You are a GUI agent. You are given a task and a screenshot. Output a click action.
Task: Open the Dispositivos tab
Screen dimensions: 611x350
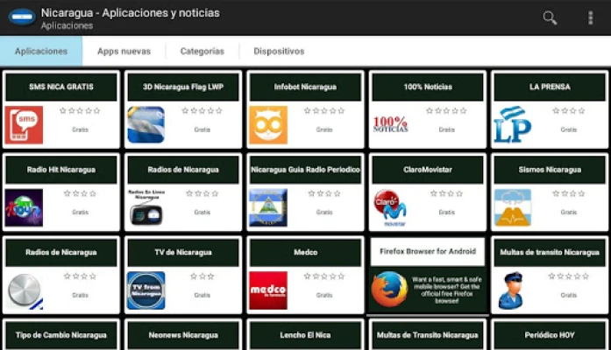(279, 52)
